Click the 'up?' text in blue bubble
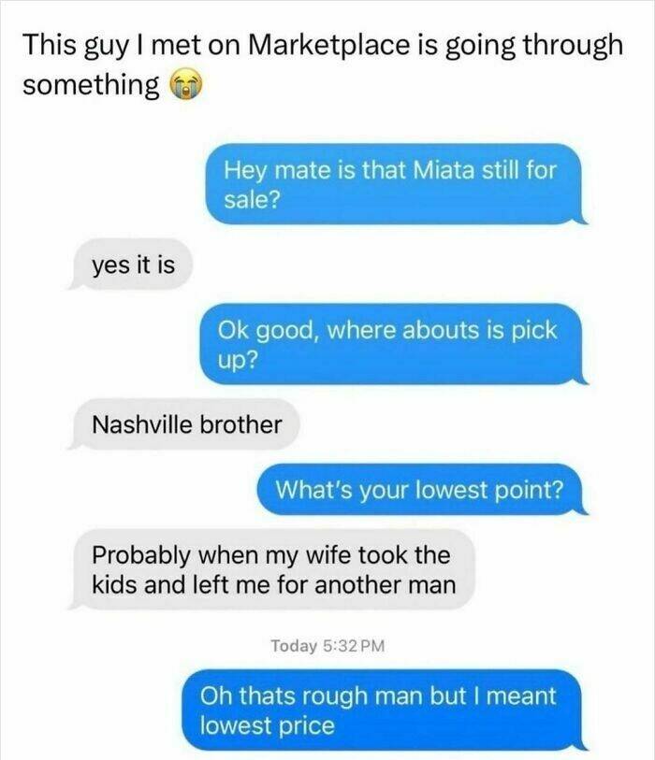Screen dimensions: 655x760 point(237,360)
